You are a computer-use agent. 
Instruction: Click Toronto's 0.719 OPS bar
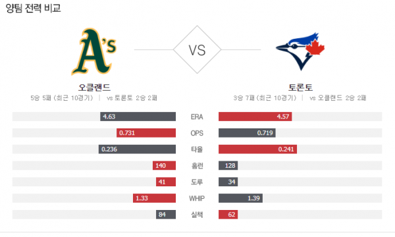tap(247, 133)
